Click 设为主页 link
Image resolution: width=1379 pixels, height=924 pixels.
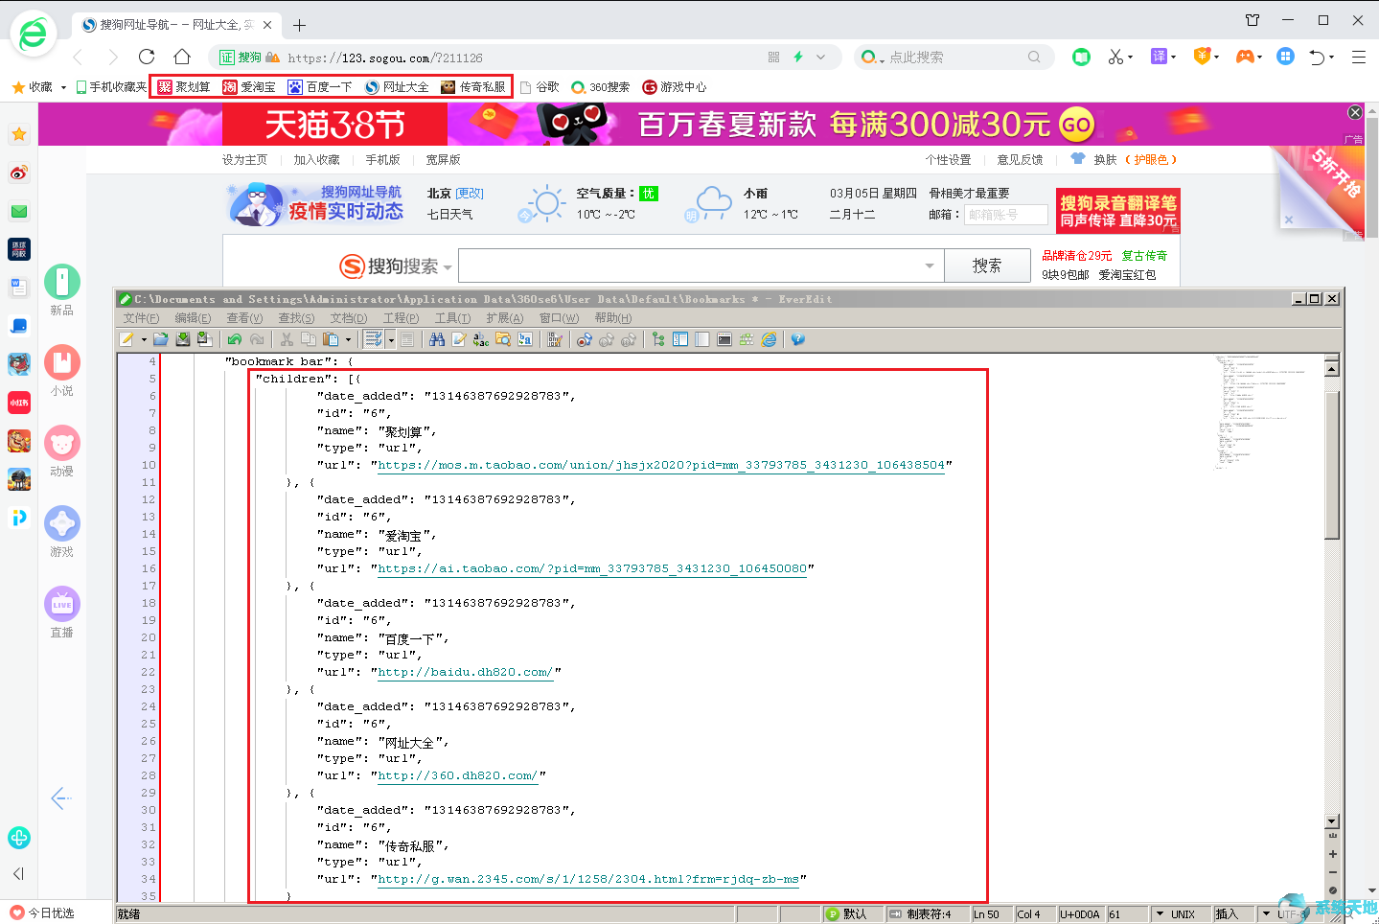[244, 160]
